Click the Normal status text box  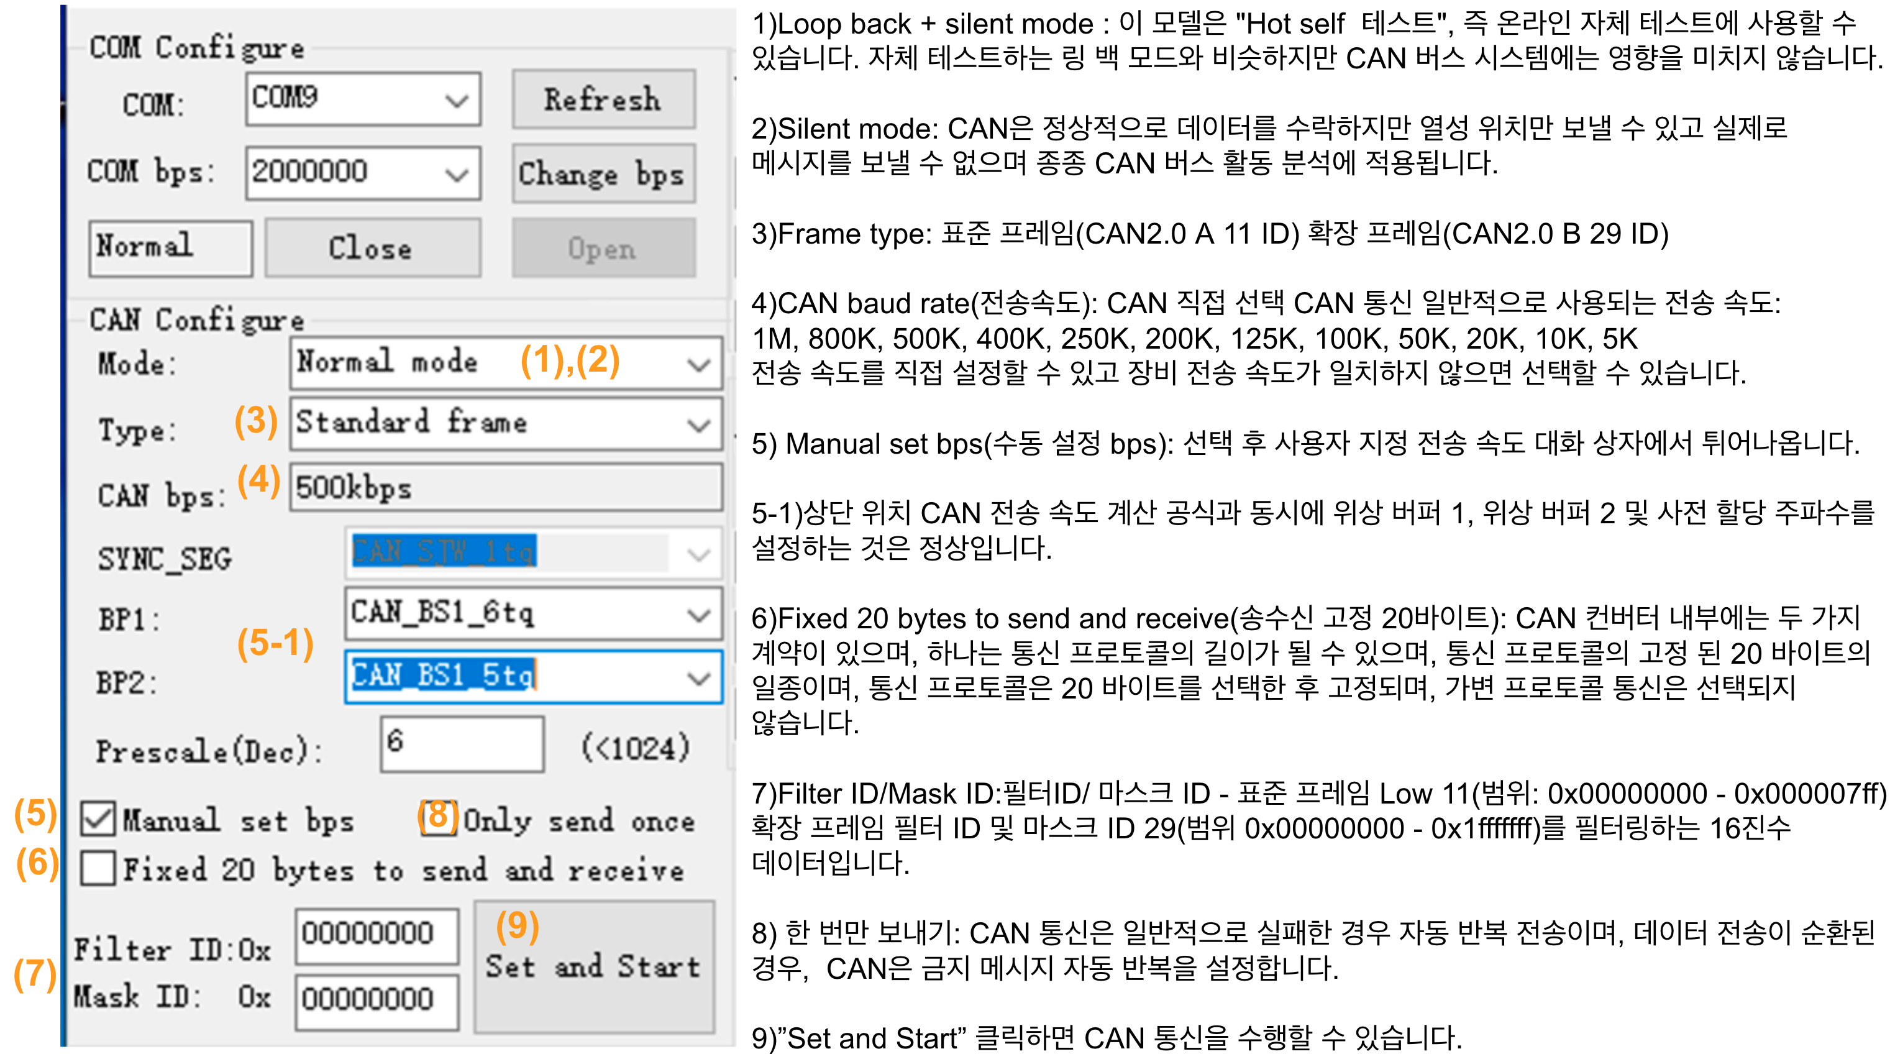pos(170,248)
